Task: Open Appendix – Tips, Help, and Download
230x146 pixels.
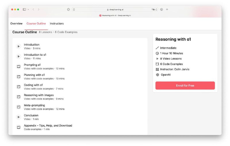Action: point(48,126)
